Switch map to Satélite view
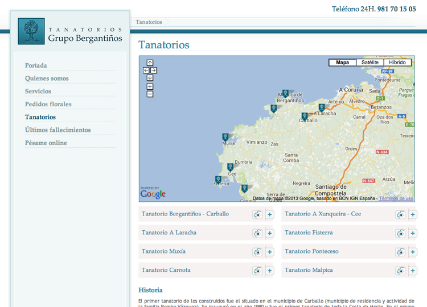 click(x=370, y=63)
